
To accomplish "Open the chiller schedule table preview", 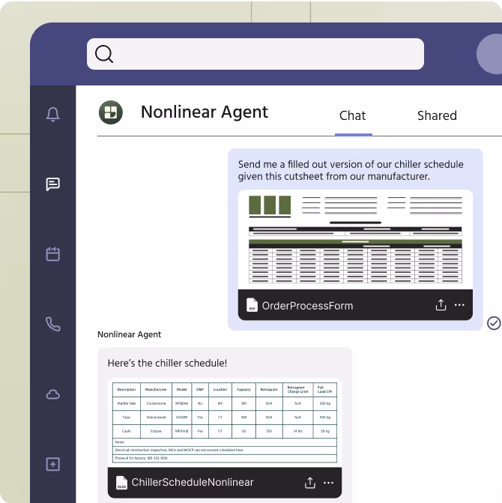I will [x=224, y=423].
